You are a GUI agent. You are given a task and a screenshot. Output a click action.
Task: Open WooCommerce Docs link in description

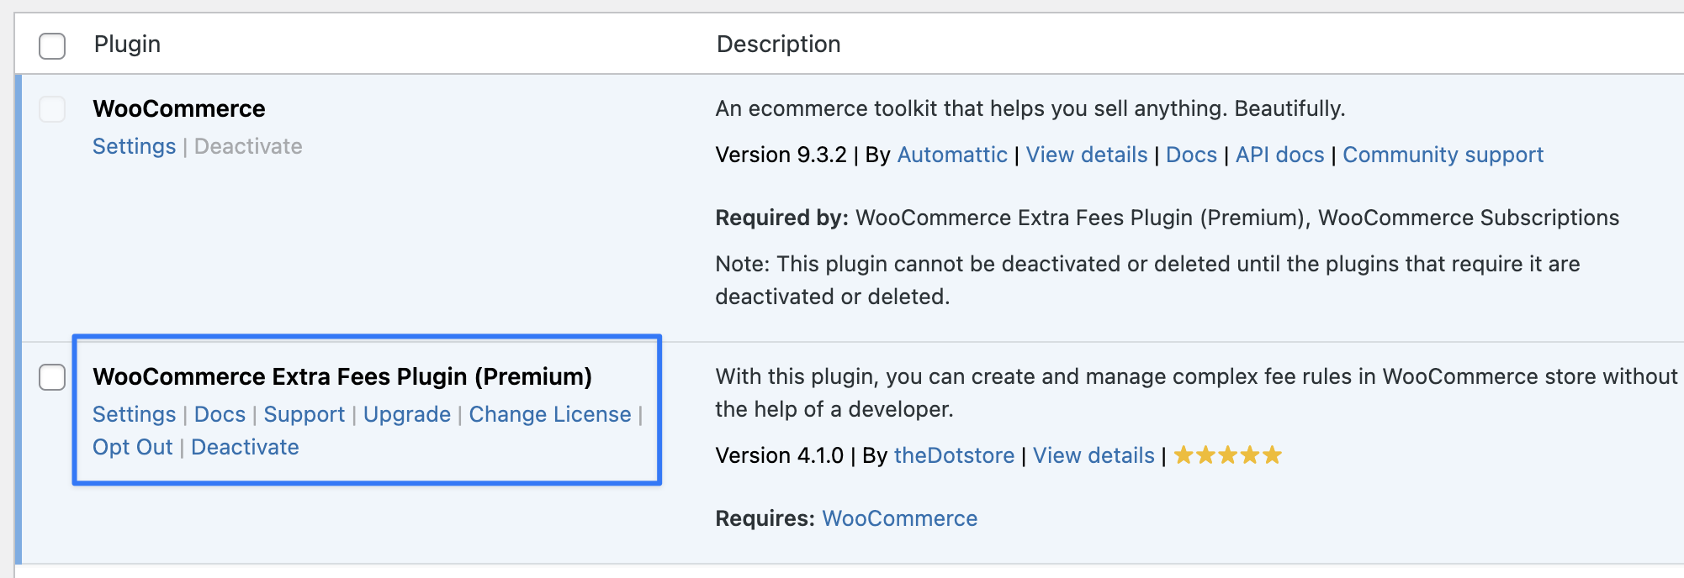pyautogui.click(x=1191, y=155)
